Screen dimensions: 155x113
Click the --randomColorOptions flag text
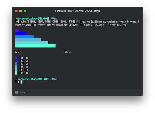[65, 25]
